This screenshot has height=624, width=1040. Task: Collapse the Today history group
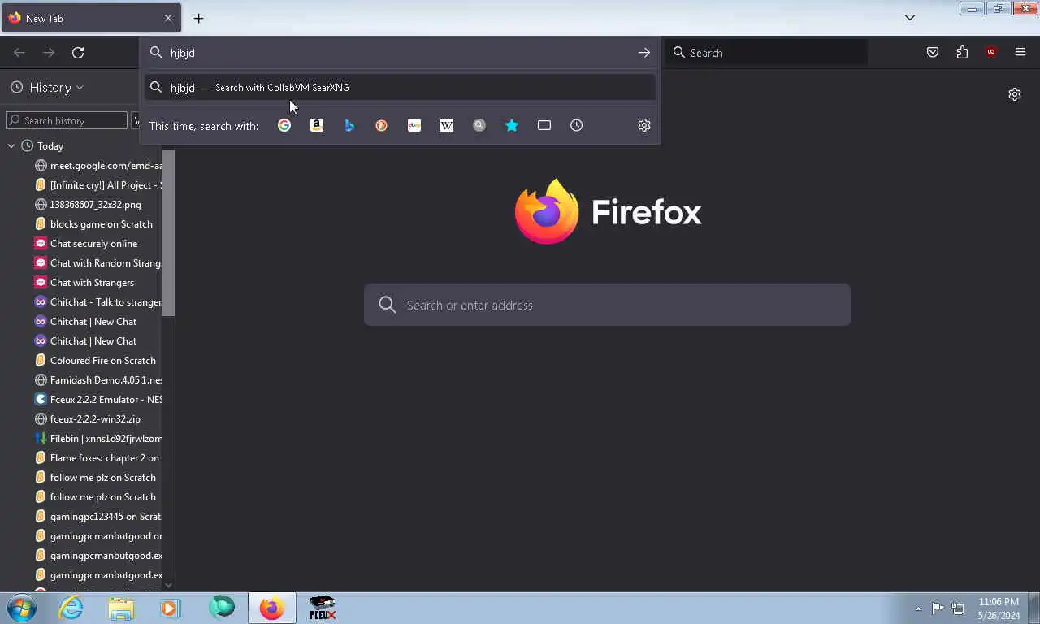click(11, 146)
